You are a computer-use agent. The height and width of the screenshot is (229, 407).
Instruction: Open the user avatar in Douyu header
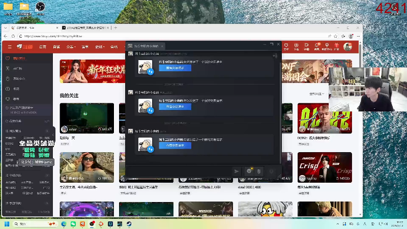click(x=347, y=47)
